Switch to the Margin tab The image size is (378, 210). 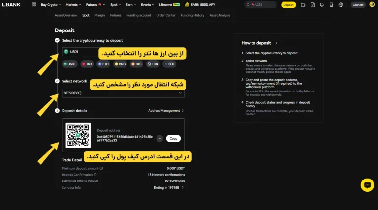click(99, 15)
